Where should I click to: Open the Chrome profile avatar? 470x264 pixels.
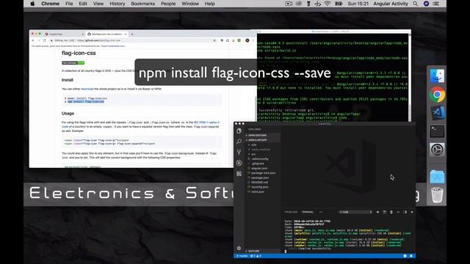pyautogui.click(x=247, y=40)
